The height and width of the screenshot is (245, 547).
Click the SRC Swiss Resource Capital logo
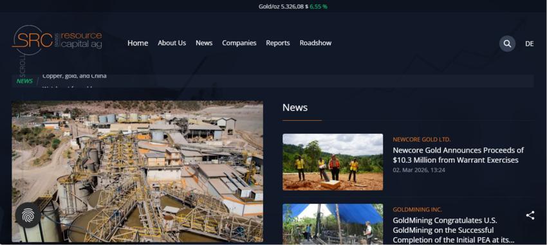point(57,41)
